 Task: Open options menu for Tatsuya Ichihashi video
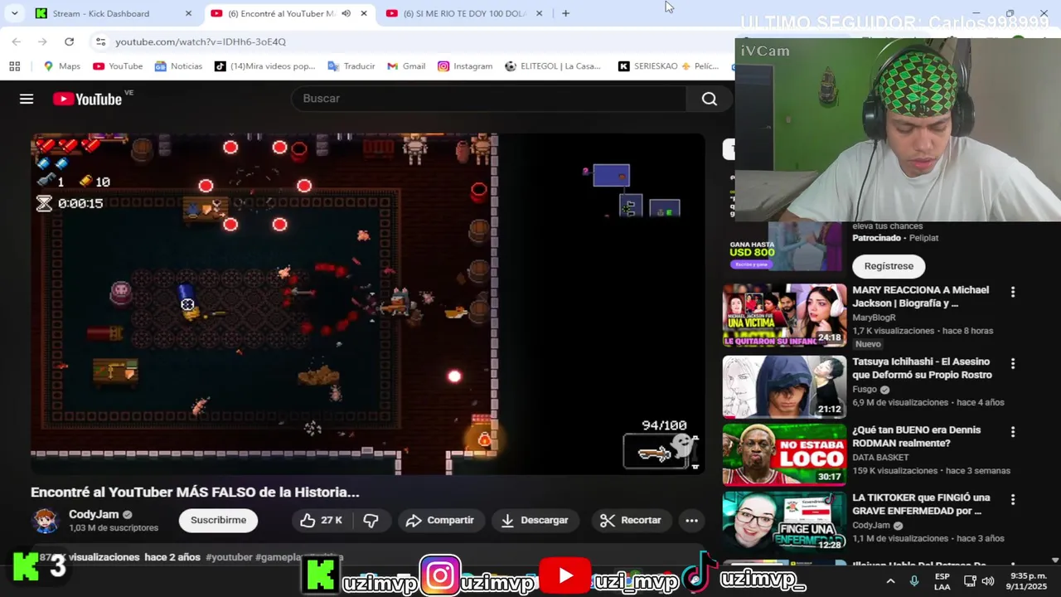(x=1012, y=363)
